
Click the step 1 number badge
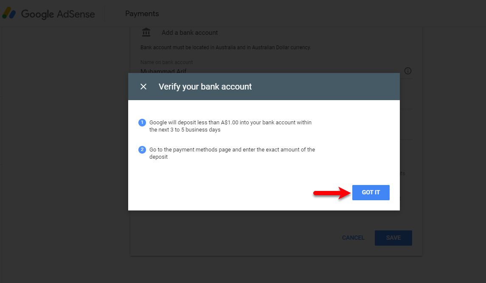pyautogui.click(x=142, y=123)
